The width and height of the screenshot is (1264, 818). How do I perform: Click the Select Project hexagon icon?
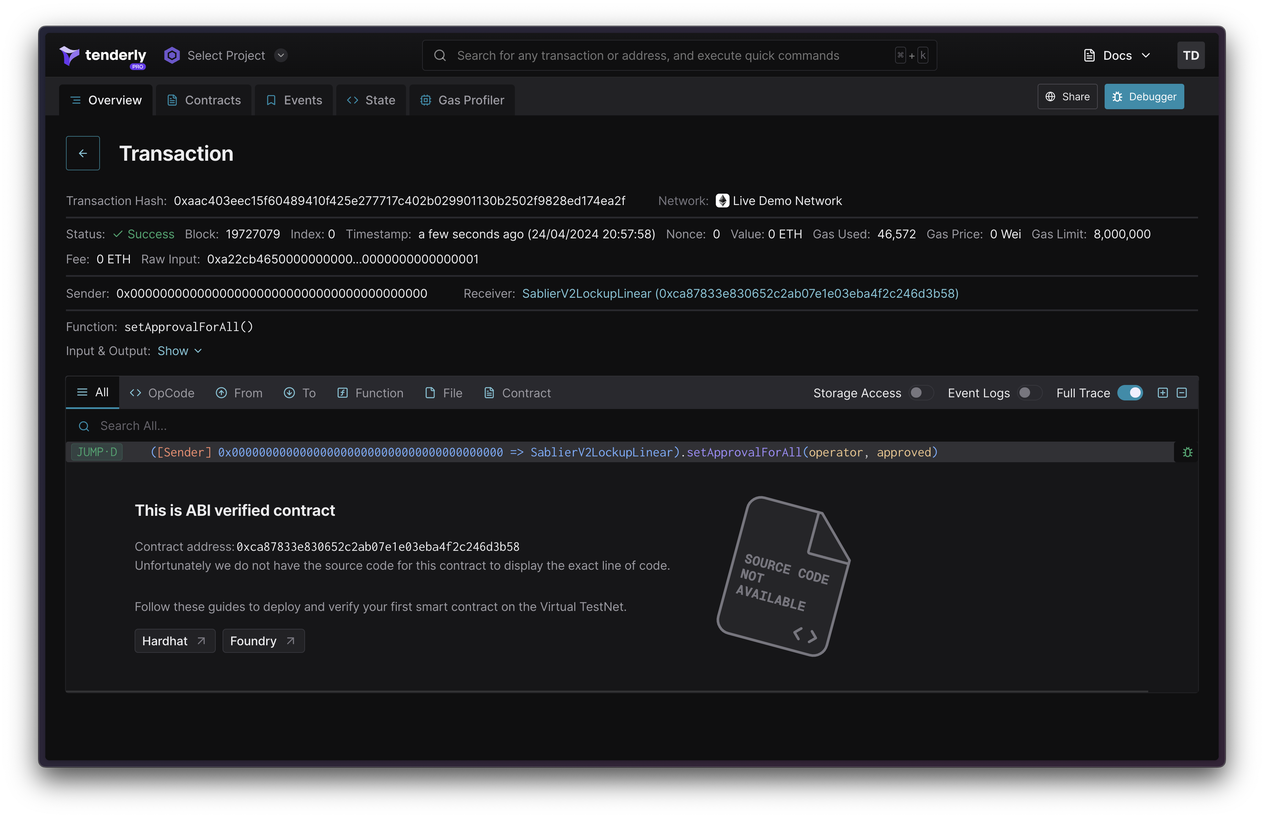click(171, 55)
